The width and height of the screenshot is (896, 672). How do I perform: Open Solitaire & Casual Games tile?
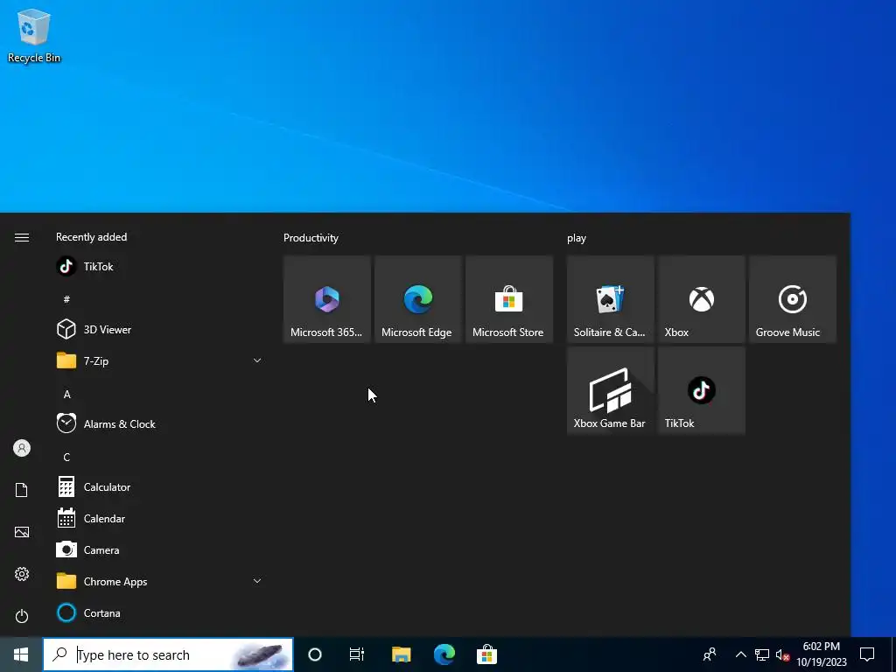click(610, 299)
